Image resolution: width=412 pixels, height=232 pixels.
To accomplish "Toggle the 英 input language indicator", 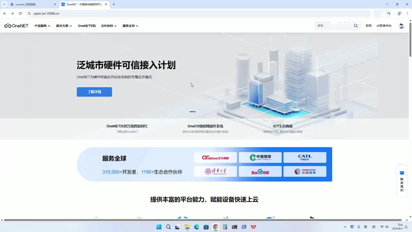I will click(366, 227).
